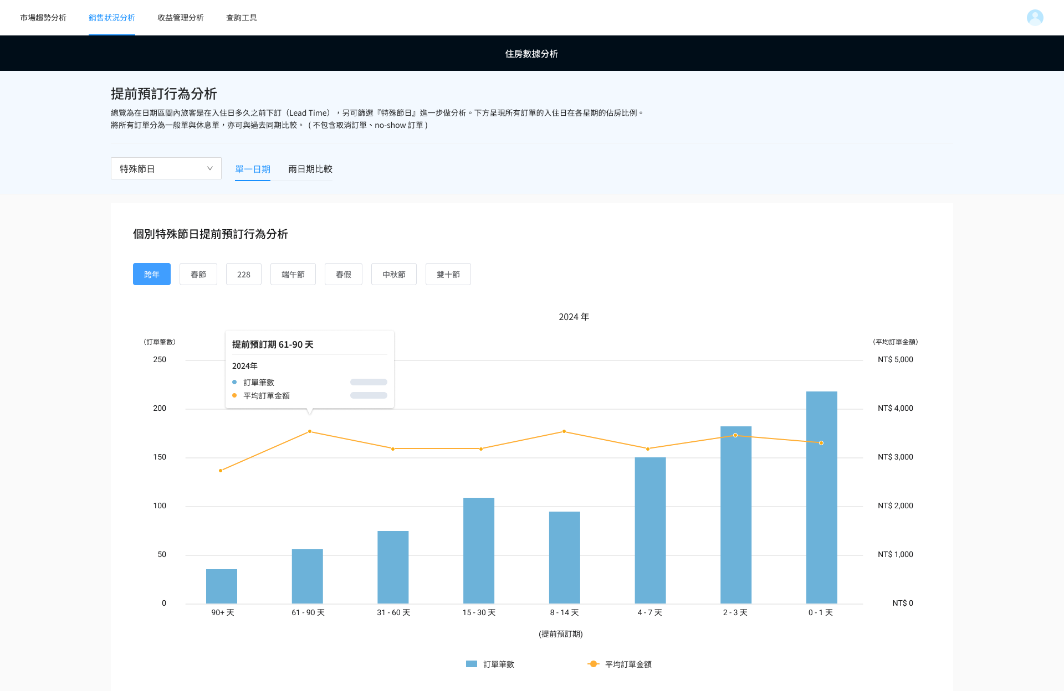Click the orange line point above 8 - 14 天
Image resolution: width=1064 pixels, height=691 pixels.
(x=564, y=431)
